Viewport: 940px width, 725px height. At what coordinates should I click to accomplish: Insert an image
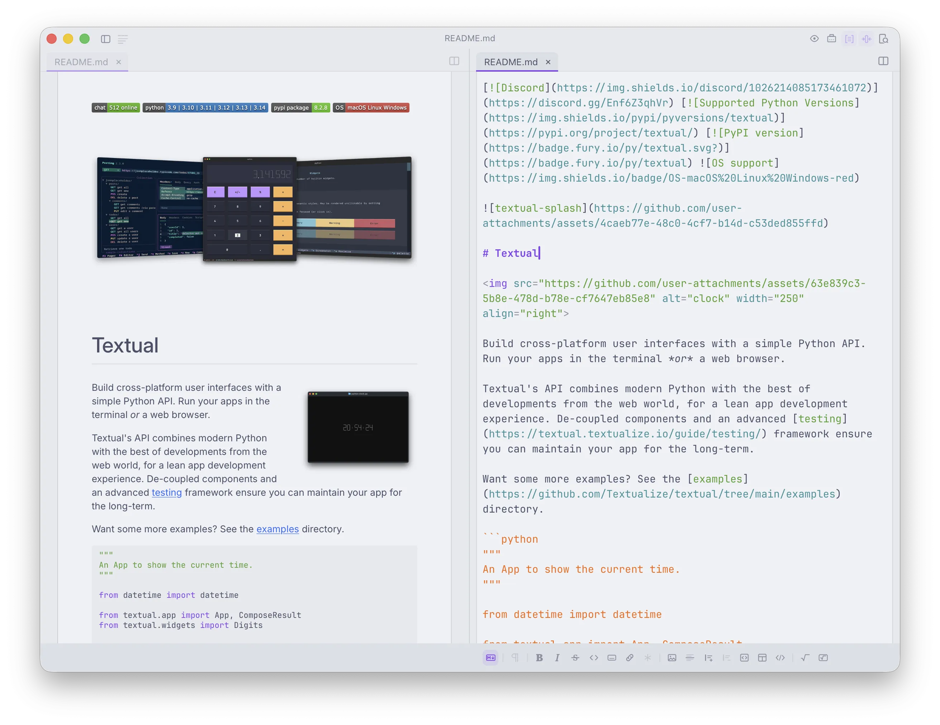click(672, 657)
